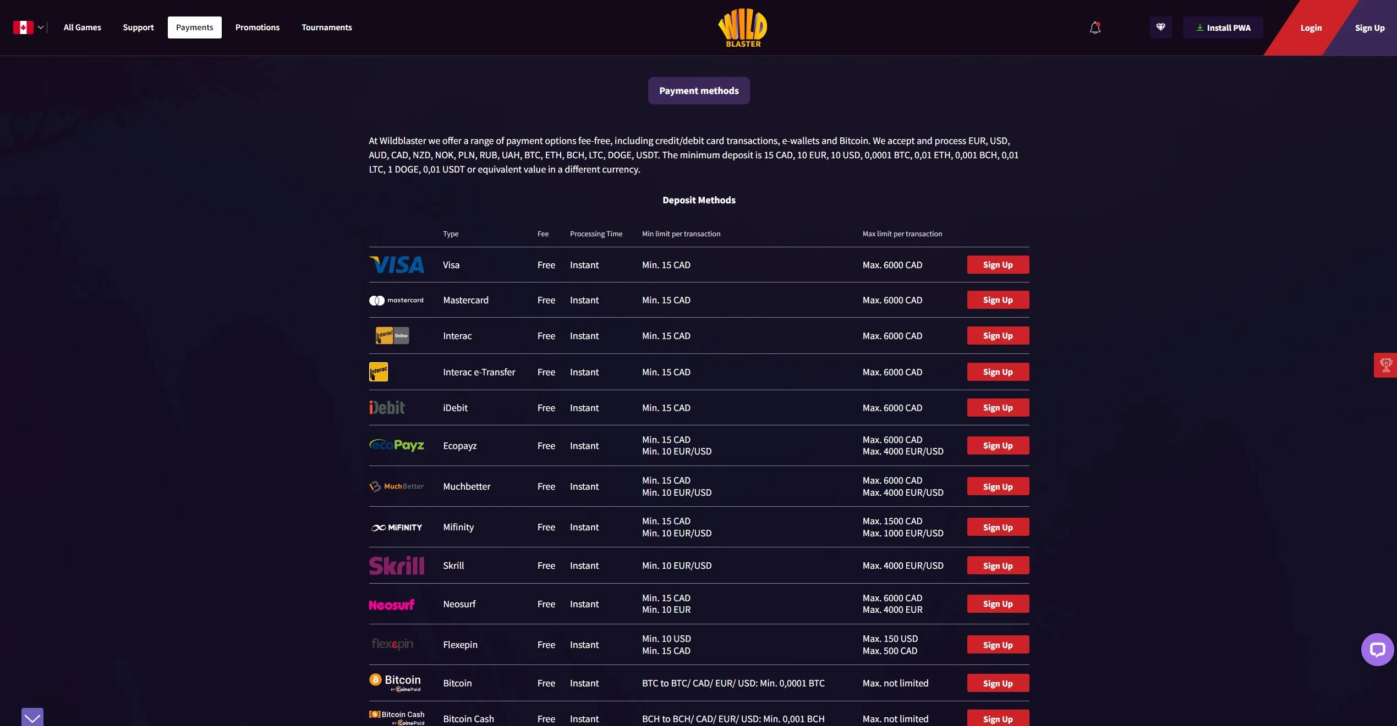The width and height of the screenshot is (1397, 726).
Task: Open the Canada flag language dropdown
Action: (29, 27)
